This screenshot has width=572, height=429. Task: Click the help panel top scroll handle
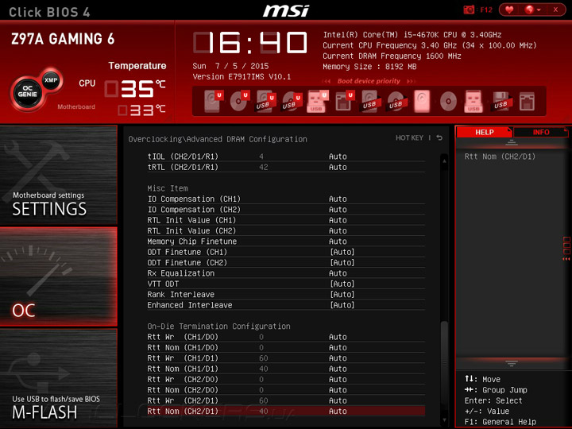pyautogui.click(x=512, y=143)
